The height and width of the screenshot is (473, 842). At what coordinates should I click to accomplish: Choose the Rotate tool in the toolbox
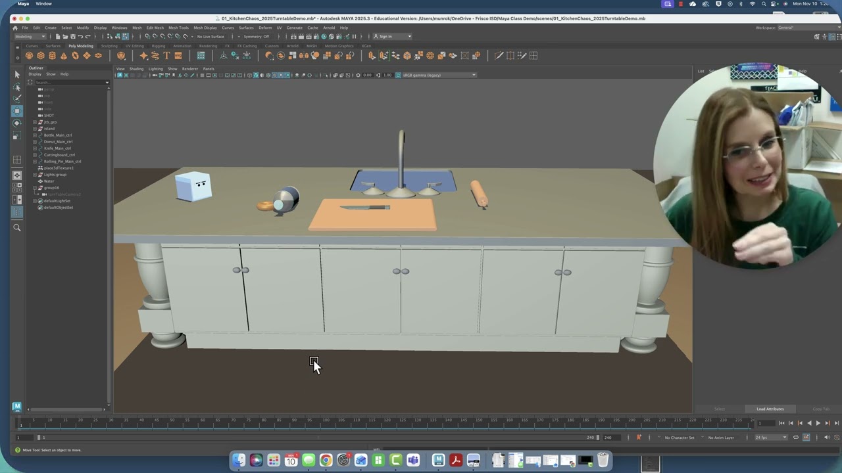click(x=17, y=123)
